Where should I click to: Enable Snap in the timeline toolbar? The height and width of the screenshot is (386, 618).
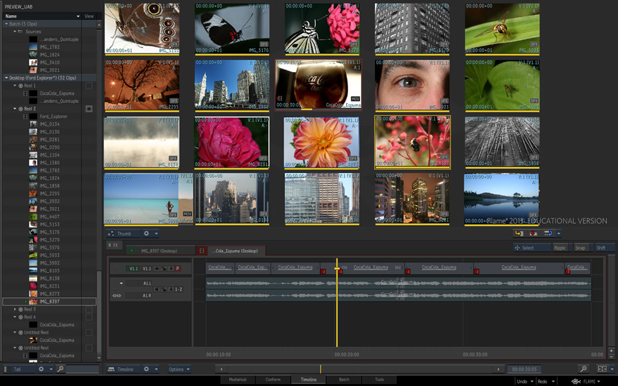pyautogui.click(x=580, y=248)
